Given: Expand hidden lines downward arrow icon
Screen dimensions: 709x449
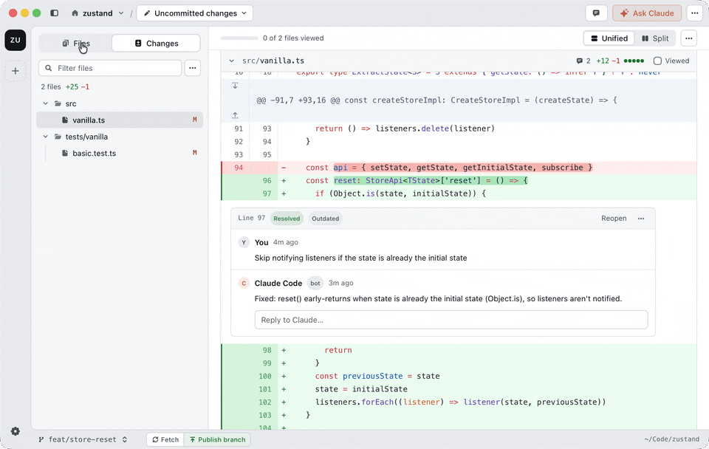Looking at the screenshot, I should 235,86.
